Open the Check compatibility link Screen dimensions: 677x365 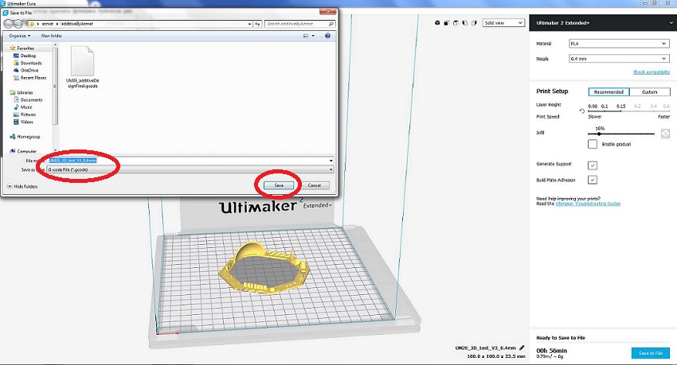pos(651,72)
